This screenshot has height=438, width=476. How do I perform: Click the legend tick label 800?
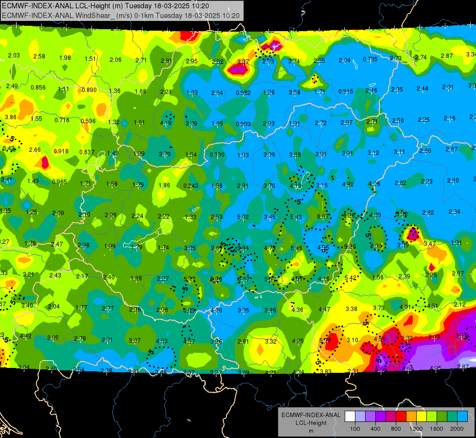[396, 429]
